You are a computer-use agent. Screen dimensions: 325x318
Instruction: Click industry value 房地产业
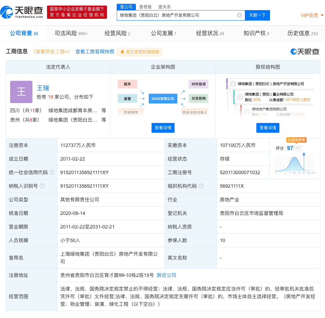pos(230,200)
